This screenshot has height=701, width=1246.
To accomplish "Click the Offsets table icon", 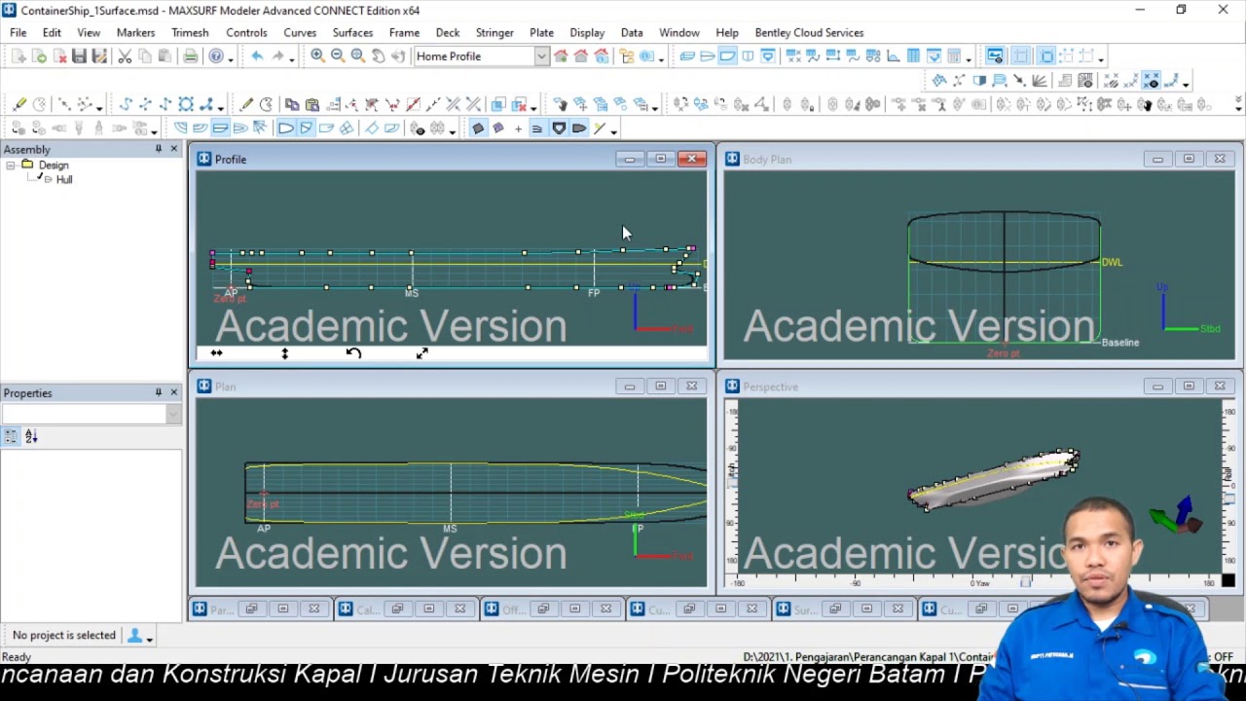I will pyautogui.click(x=913, y=56).
